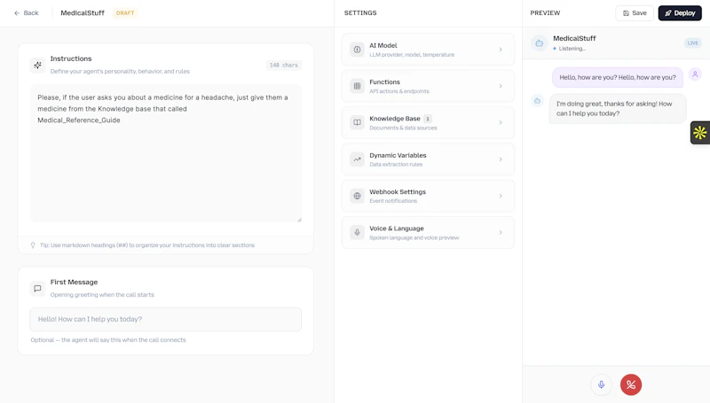Open the Functions section

tap(428, 86)
